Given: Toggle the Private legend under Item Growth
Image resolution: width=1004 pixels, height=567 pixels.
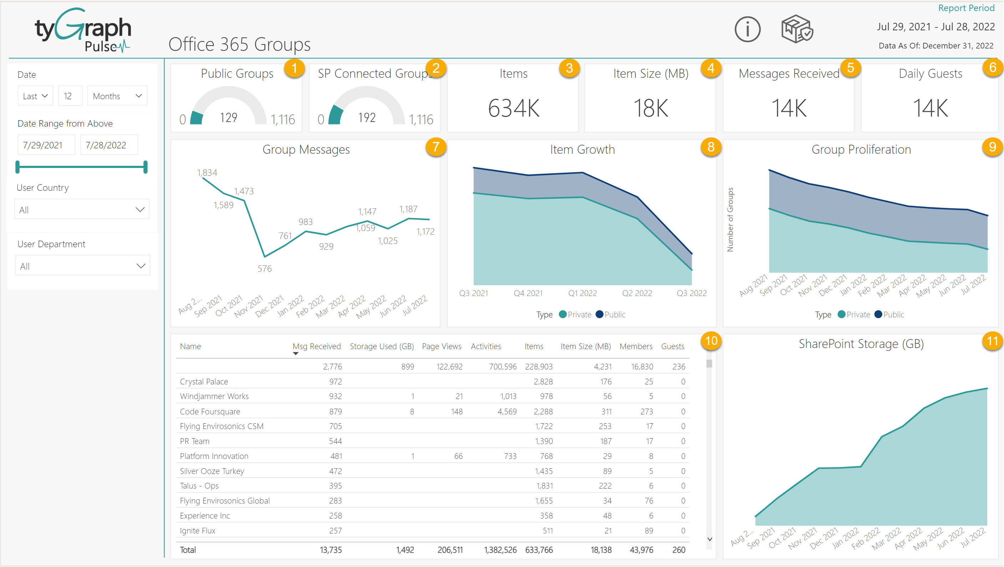Looking at the screenshot, I should 575,314.
